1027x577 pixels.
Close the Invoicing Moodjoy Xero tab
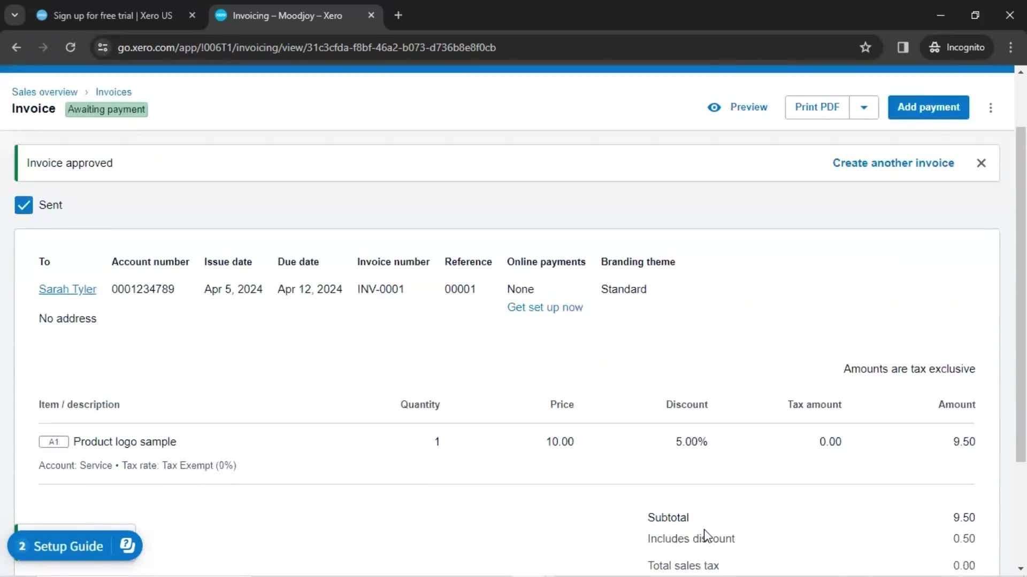tap(371, 15)
